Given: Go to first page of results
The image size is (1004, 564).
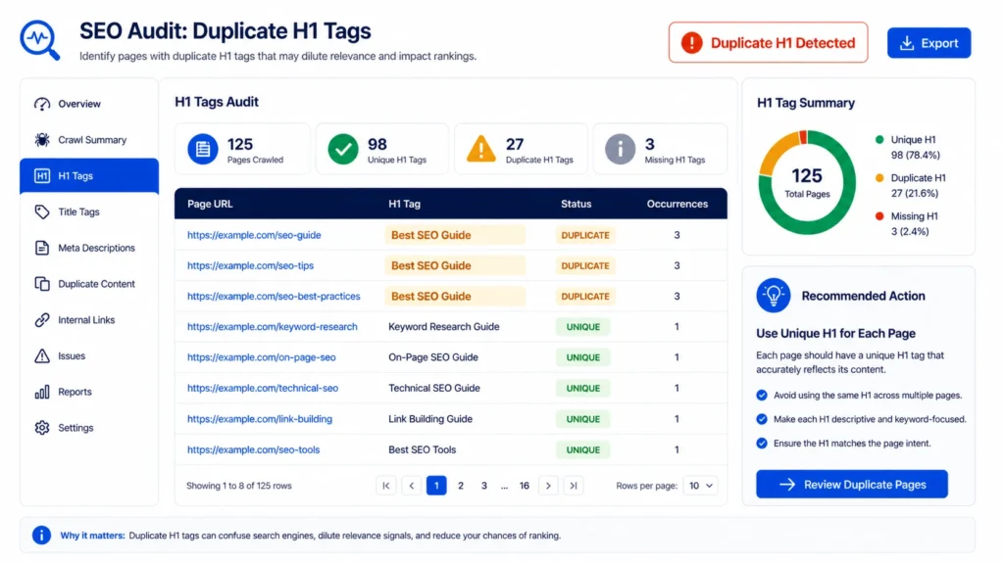Looking at the screenshot, I should [386, 486].
